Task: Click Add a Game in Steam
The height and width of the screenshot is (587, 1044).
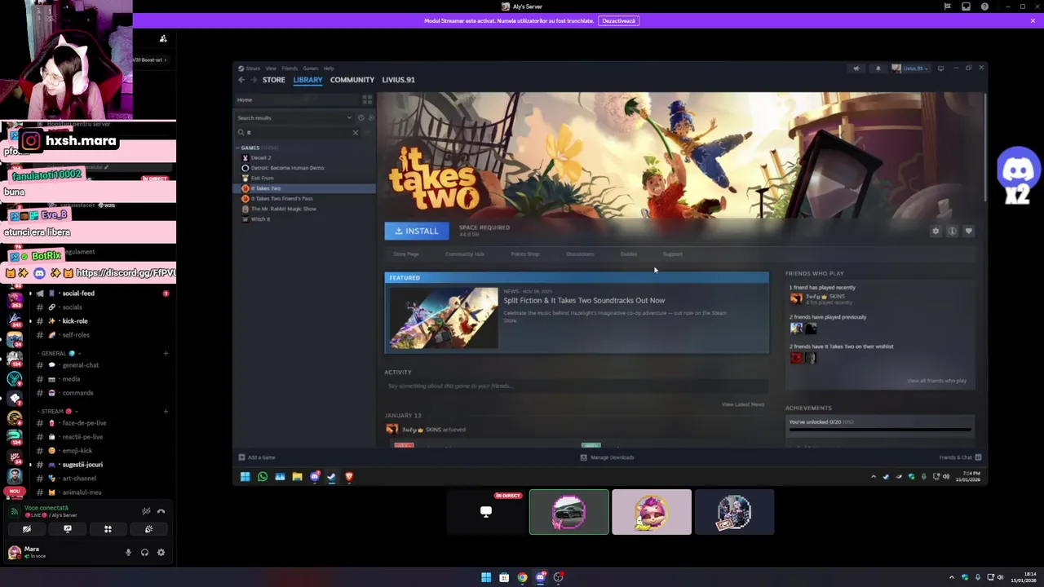Action: coord(257,457)
